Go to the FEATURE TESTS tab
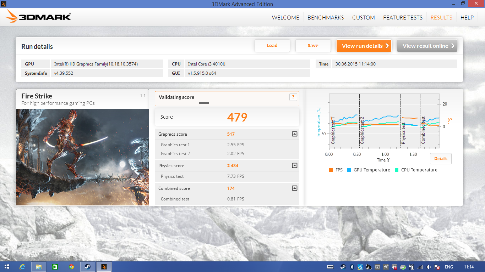Screen dimensions: 485x272 pyautogui.click(x=403, y=17)
